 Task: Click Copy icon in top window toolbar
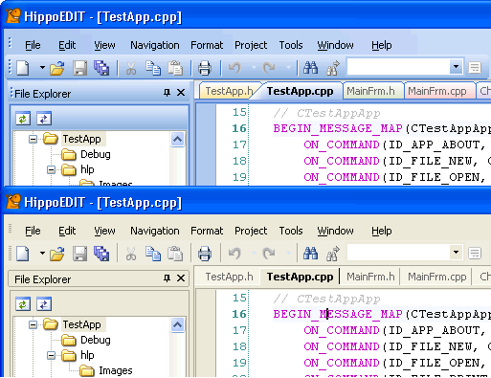click(153, 68)
